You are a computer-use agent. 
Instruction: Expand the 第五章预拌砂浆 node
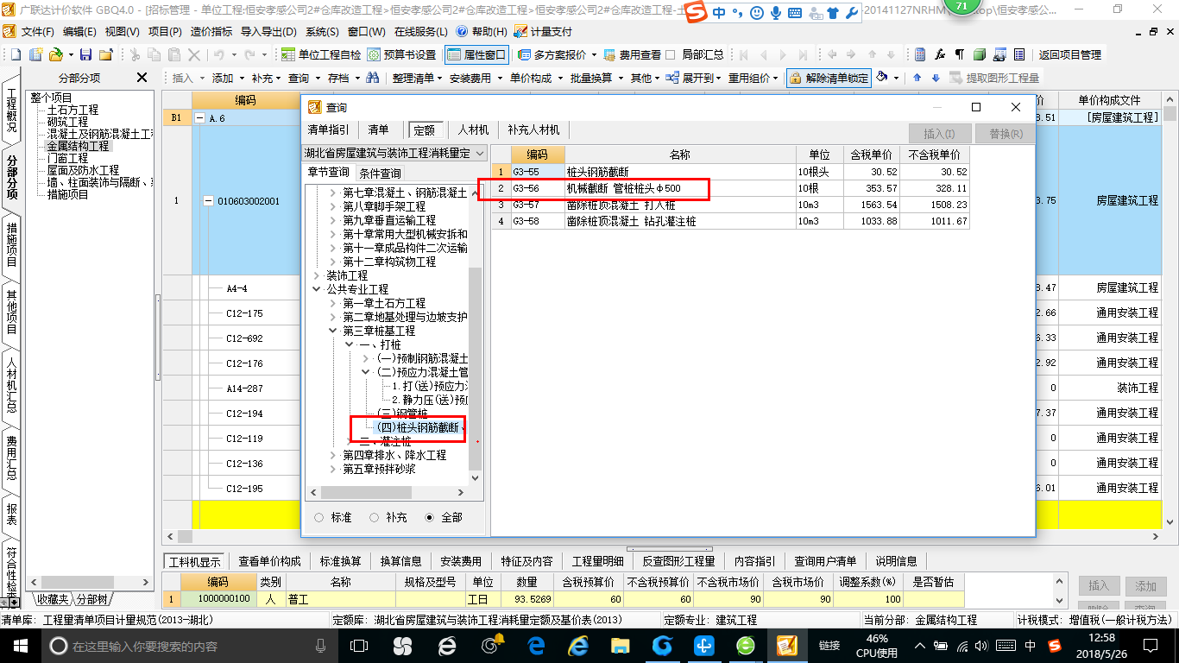333,469
